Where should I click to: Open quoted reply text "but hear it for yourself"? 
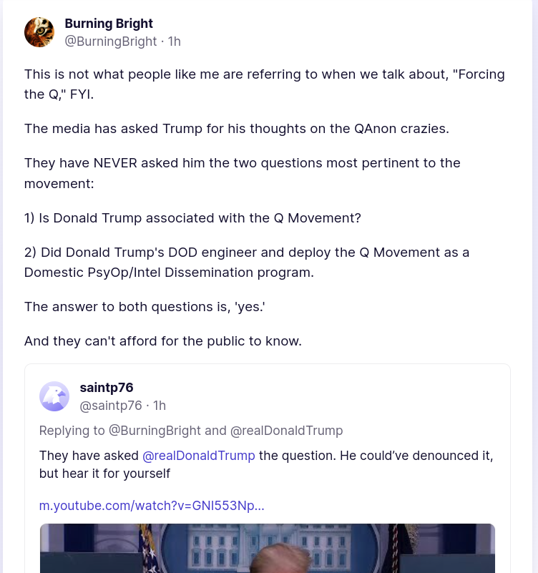(104, 474)
